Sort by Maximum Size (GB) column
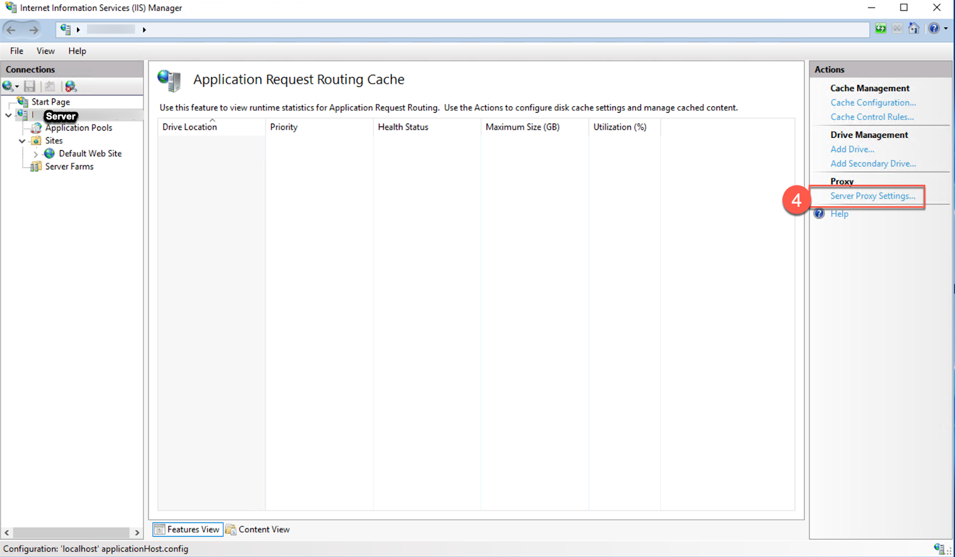The image size is (955, 557). (x=535, y=127)
